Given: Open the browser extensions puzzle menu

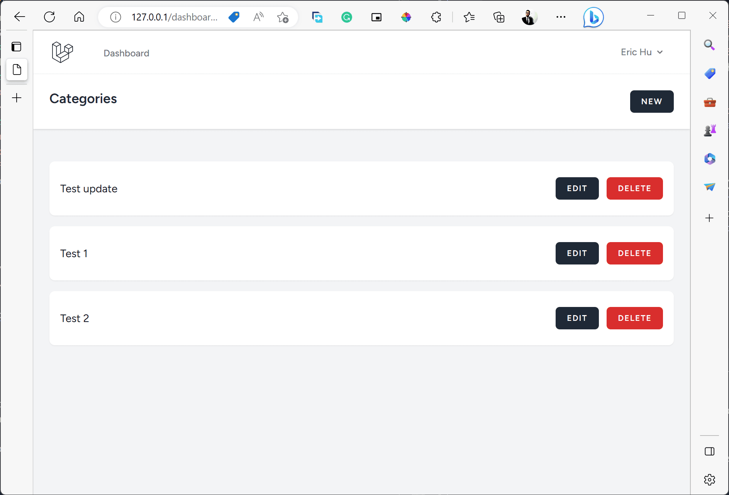Looking at the screenshot, I should (x=436, y=17).
